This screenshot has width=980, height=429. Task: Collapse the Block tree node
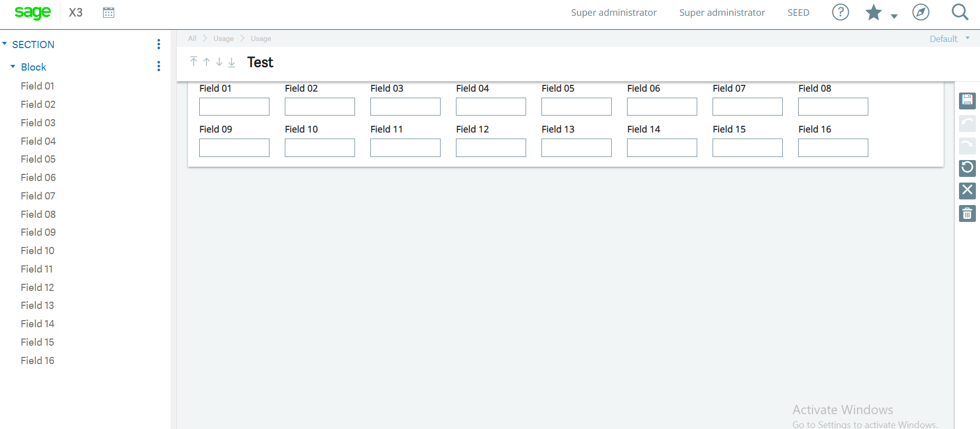(x=13, y=66)
